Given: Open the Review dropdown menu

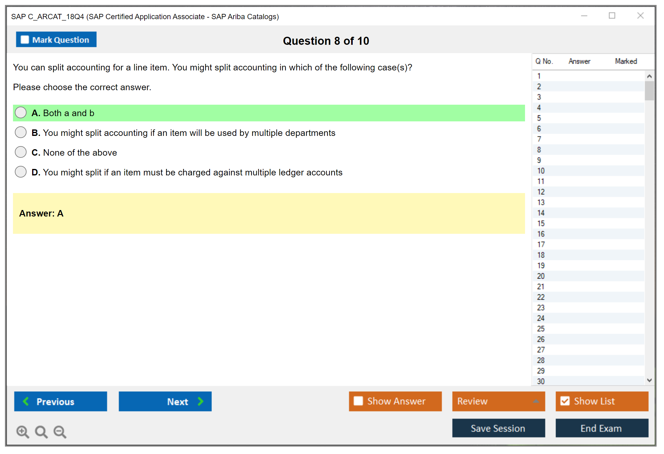Looking at the screenshot, I should pos(498,401).
